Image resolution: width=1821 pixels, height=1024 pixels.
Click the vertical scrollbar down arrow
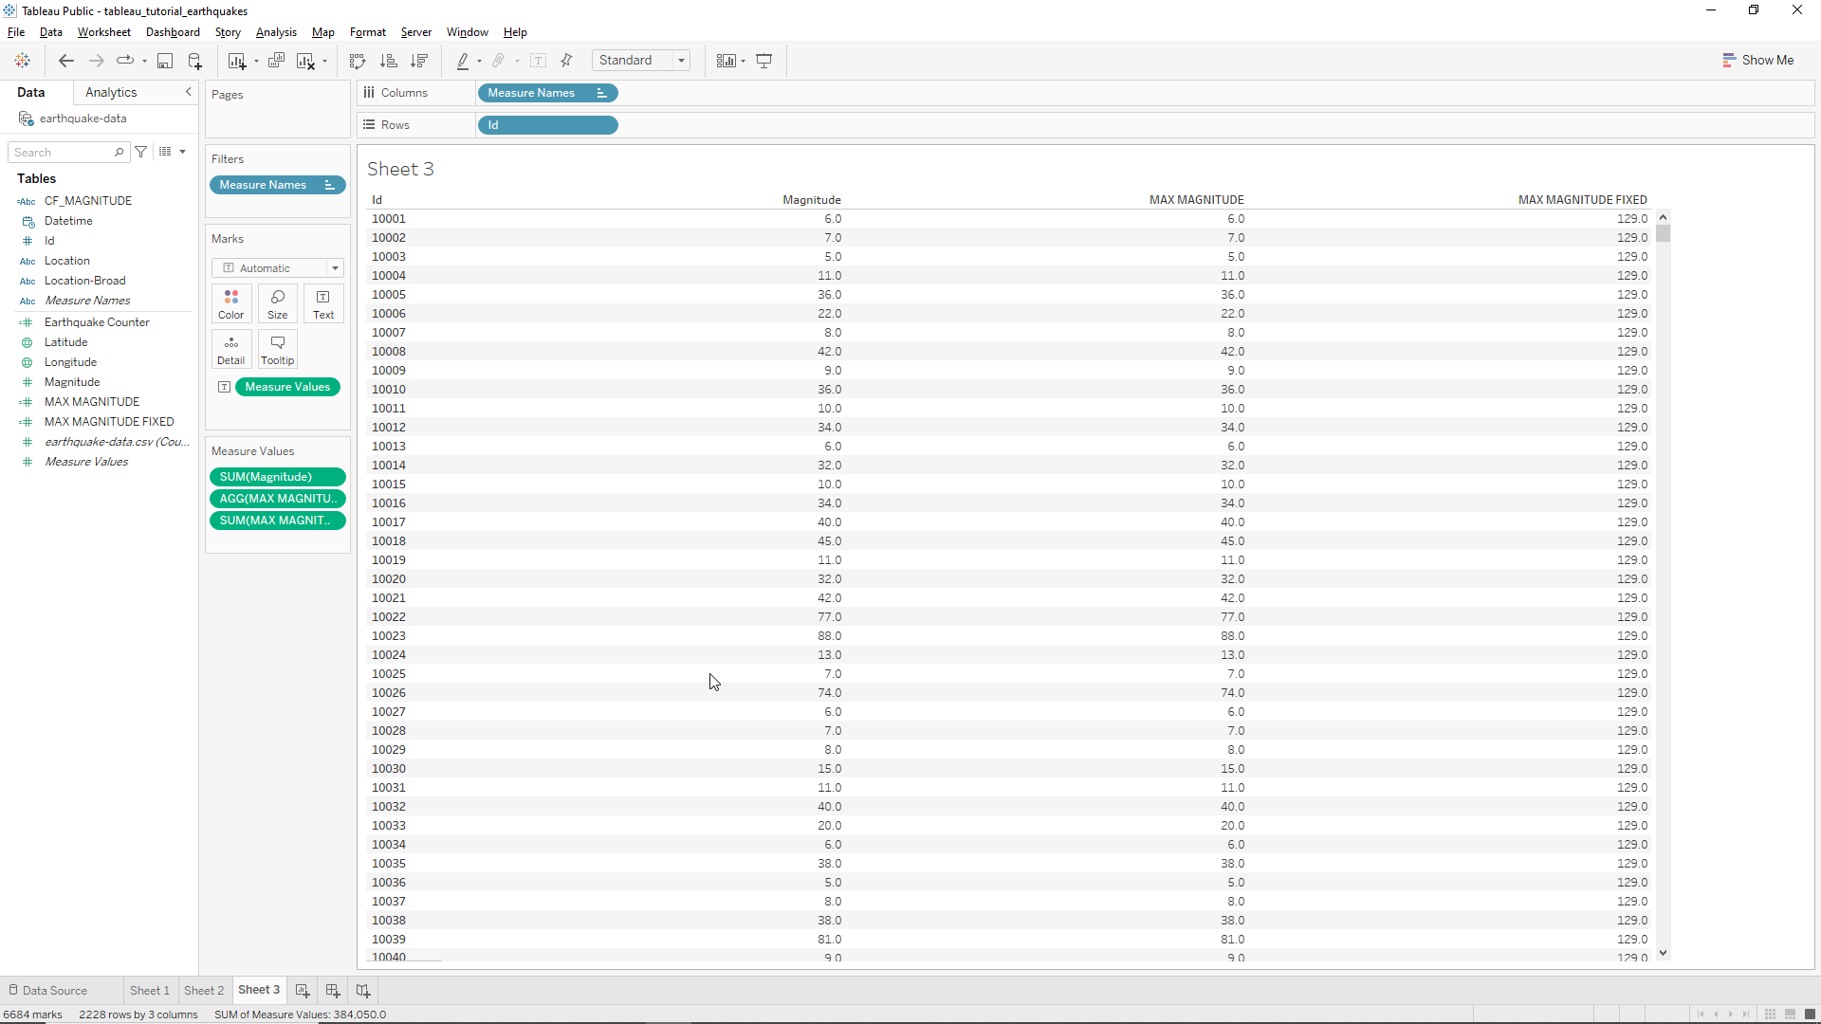(1663, 953)
